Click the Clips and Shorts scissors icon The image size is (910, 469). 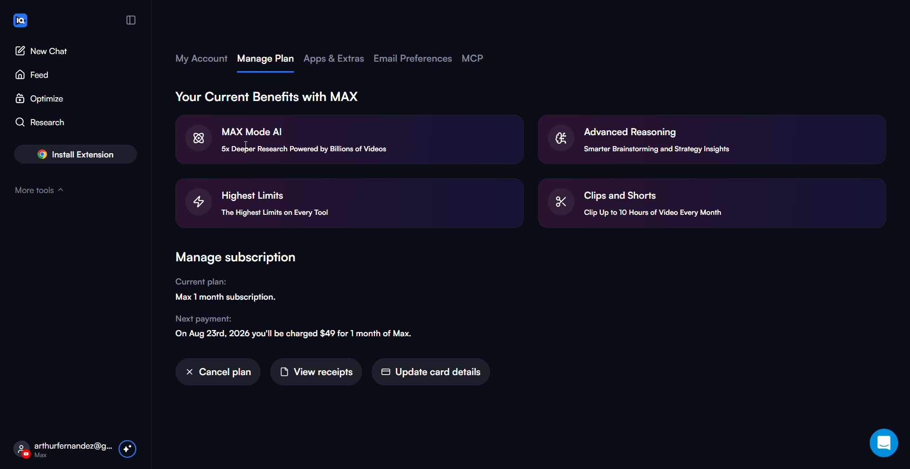(561, 202)
